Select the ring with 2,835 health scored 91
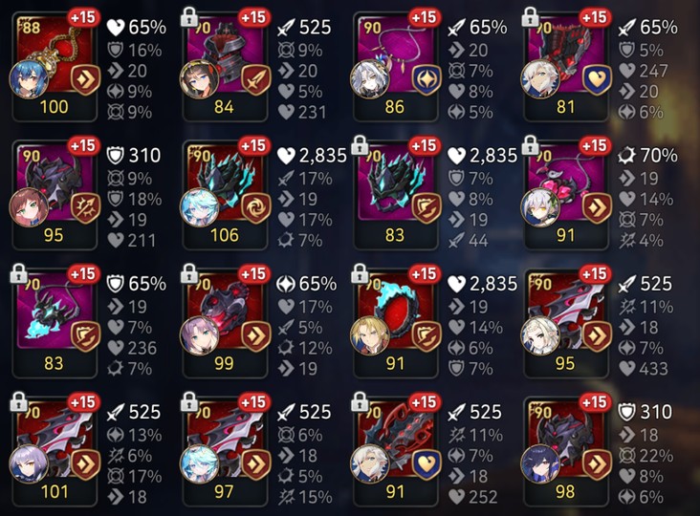Image resolution: width=700 pixels, height=516 pixels. [396, 323]
